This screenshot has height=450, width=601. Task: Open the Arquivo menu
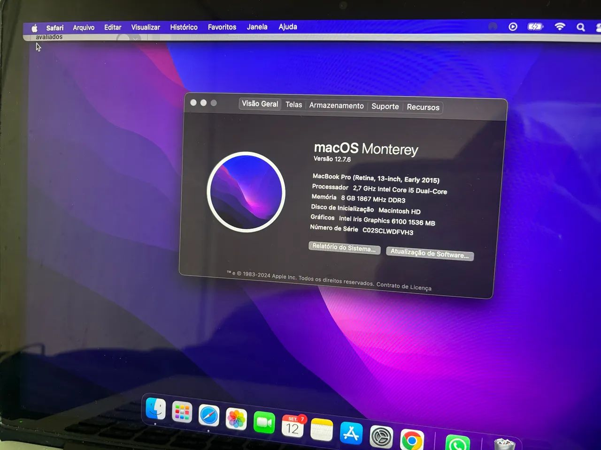tap(84, 28)
